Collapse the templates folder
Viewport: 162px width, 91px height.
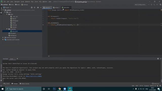point(7,29)
